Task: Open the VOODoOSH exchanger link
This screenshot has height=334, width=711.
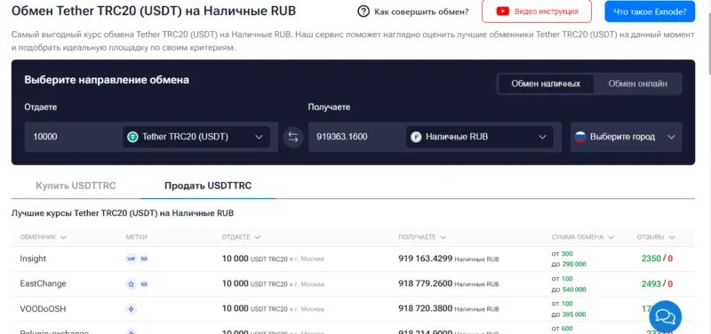Action: [43, 308]
